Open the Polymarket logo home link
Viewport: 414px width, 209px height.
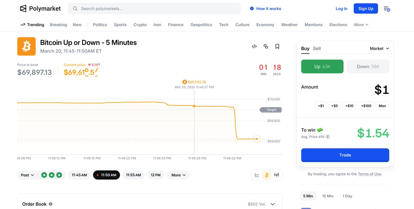pos(40,9)
